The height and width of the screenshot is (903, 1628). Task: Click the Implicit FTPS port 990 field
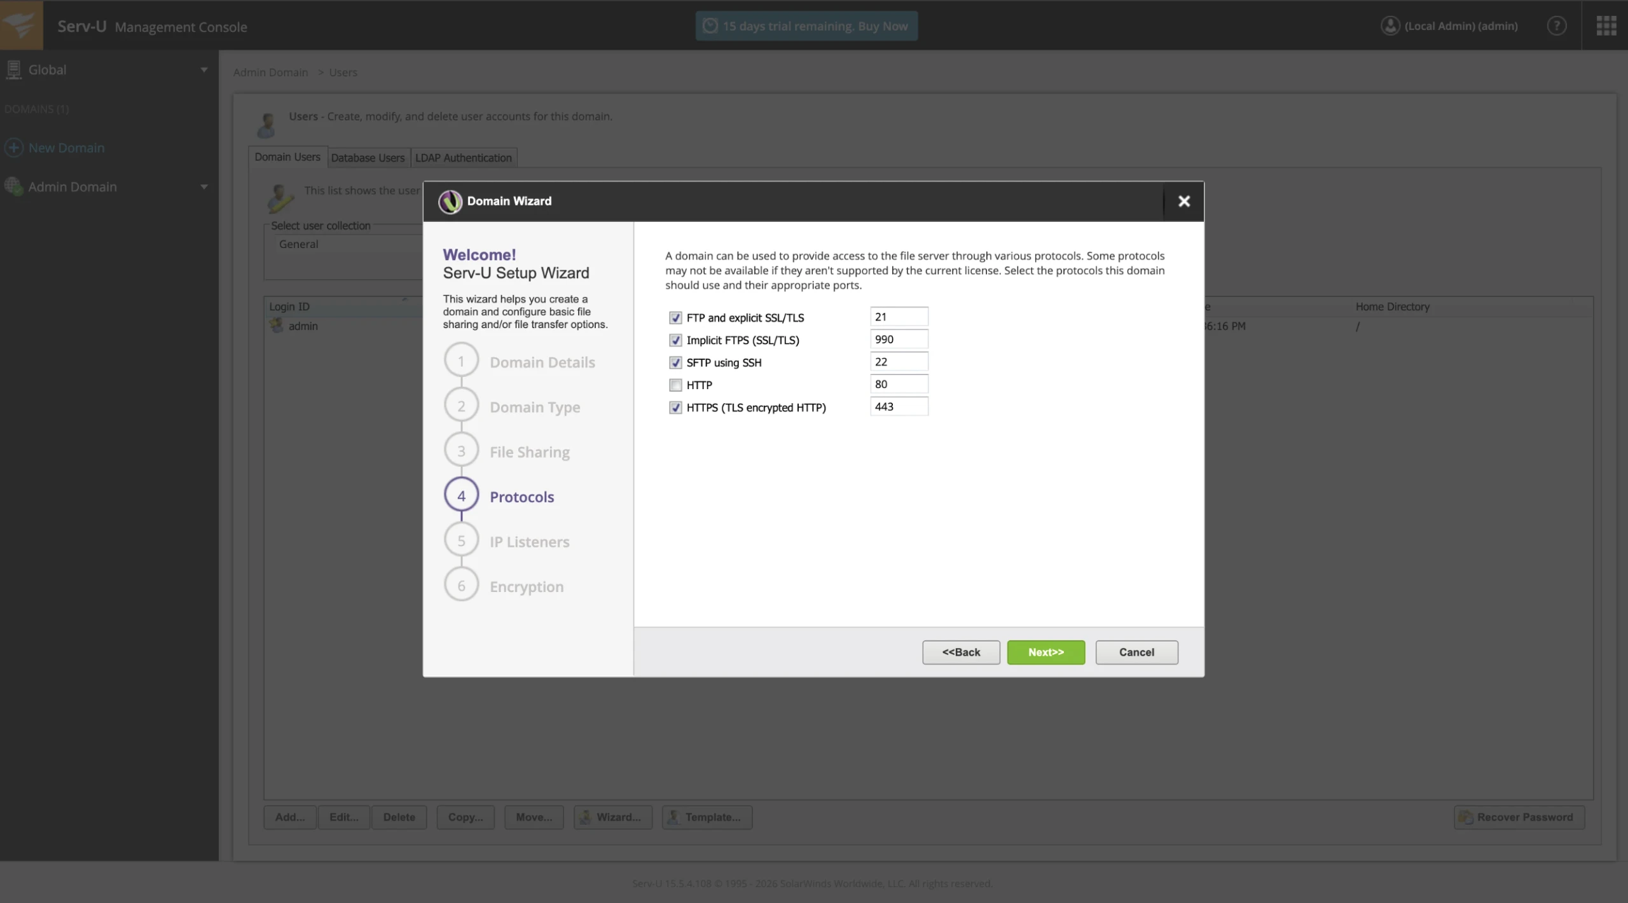pos(899,339)
